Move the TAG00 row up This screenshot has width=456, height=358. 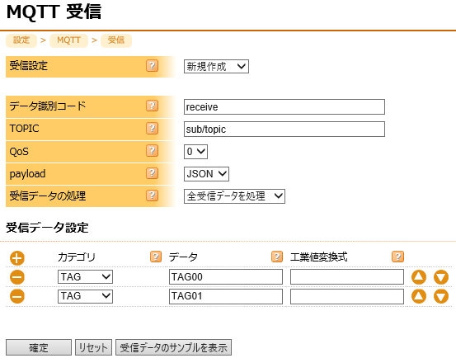tap(419, 277)
